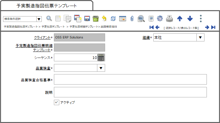Click the 品質検索項目 breadcrumb

pyautogui.click(x=109, y=27)
